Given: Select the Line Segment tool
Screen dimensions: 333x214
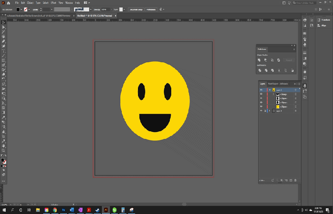Looking at the screenshot, I should click(3, 56).
